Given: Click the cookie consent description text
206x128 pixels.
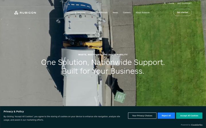Looking at the screenshot, I should (x=62, y=118).
